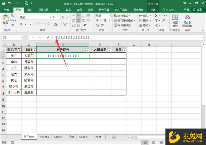Image resolution: width=206 pixels, height=145 pixels.
Task: Apply cell borders
Action: pyautogui.click(x=39, y=24)
